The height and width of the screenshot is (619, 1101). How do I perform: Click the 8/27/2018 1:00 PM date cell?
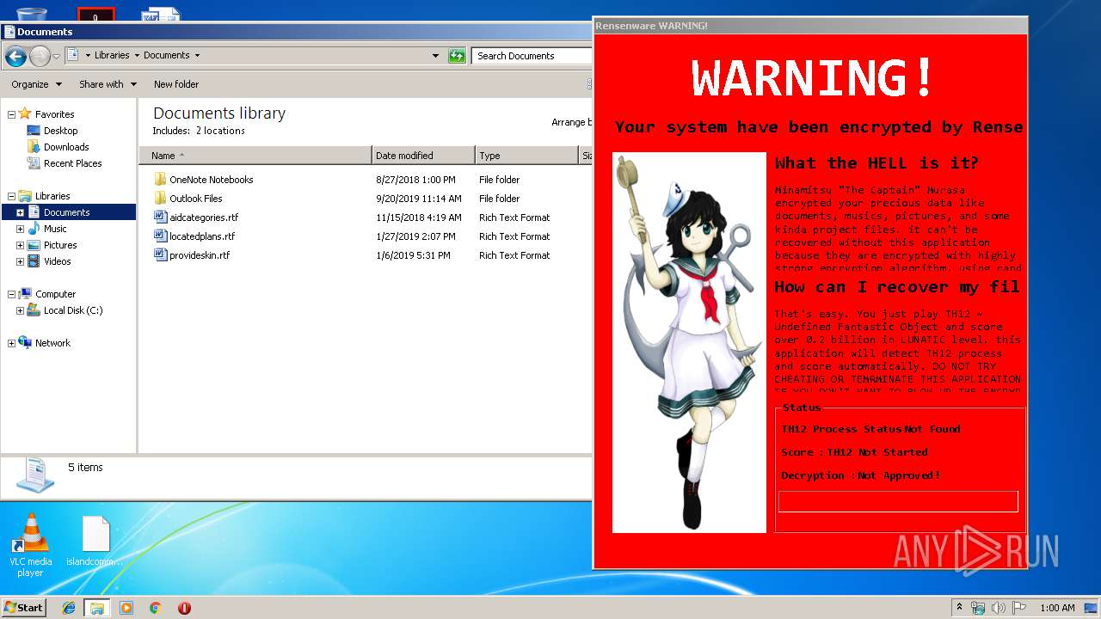tap(415, 180)
